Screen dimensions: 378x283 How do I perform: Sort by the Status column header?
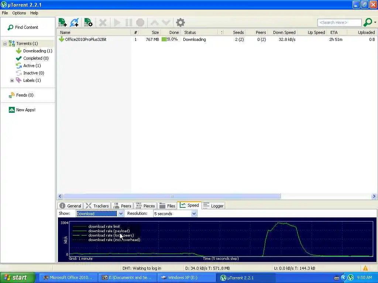click(x=199, y=32)
